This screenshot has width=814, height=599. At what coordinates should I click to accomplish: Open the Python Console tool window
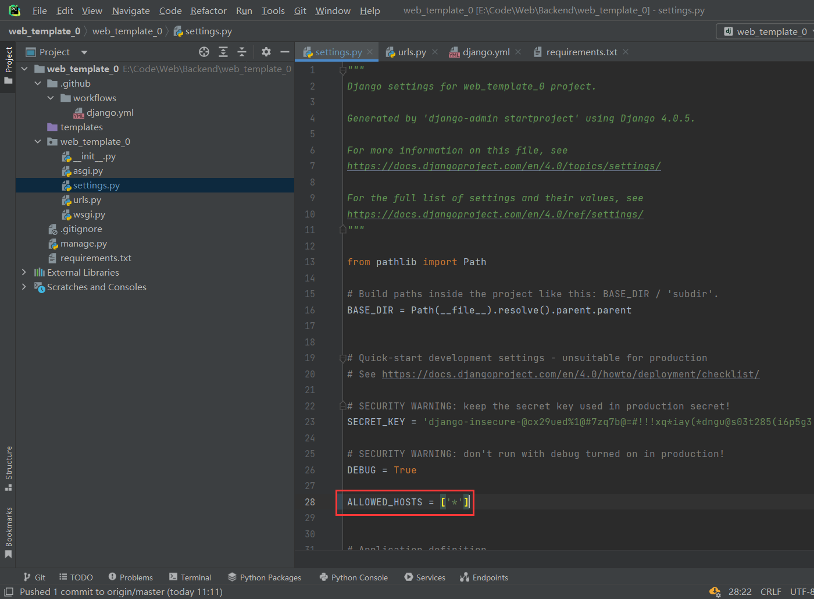pos(354,577)
